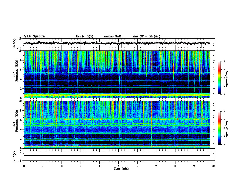
Task: Click the ch.3 flat black voltage line
Action: [x=117, y=156]
